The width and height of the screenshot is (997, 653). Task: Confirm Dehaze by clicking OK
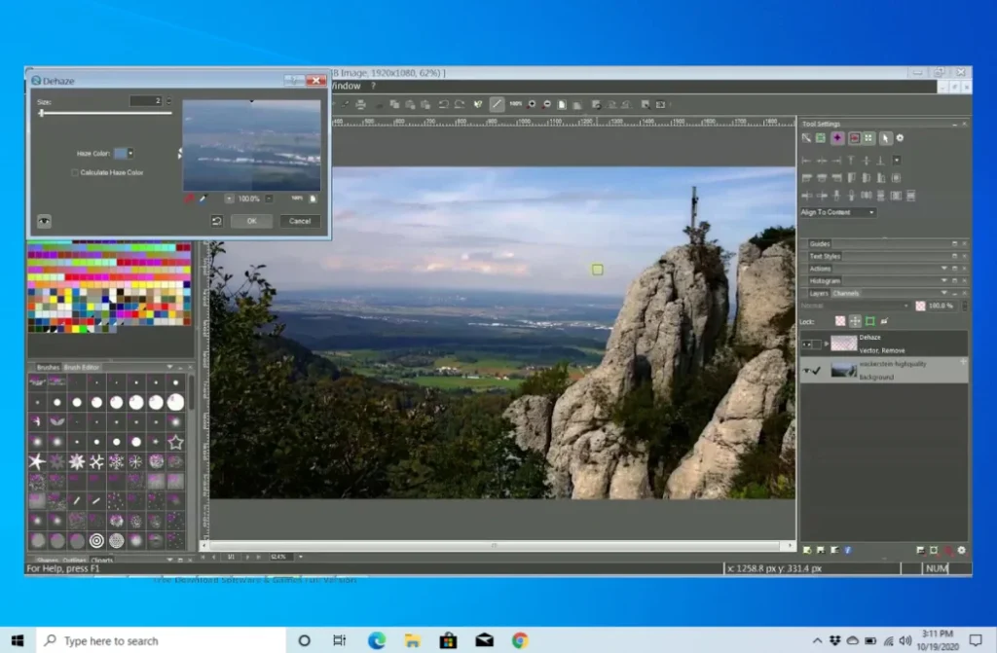click(252, 221)
